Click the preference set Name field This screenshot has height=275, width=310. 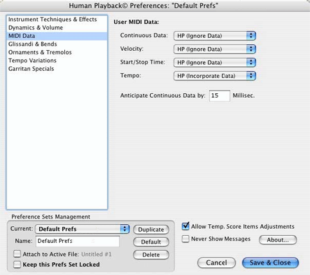tap(78, 241)
